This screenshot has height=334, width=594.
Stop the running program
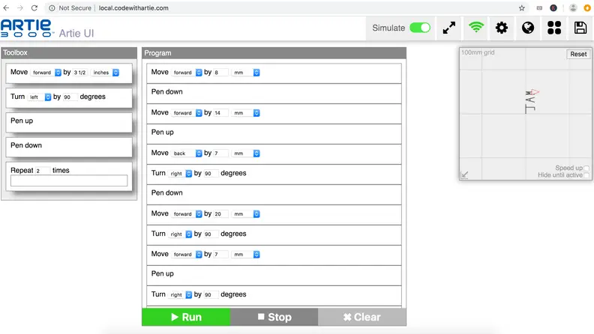click(x=274, y=317)
